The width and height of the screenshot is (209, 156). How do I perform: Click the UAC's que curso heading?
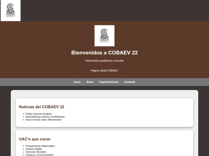coord(35,139)
